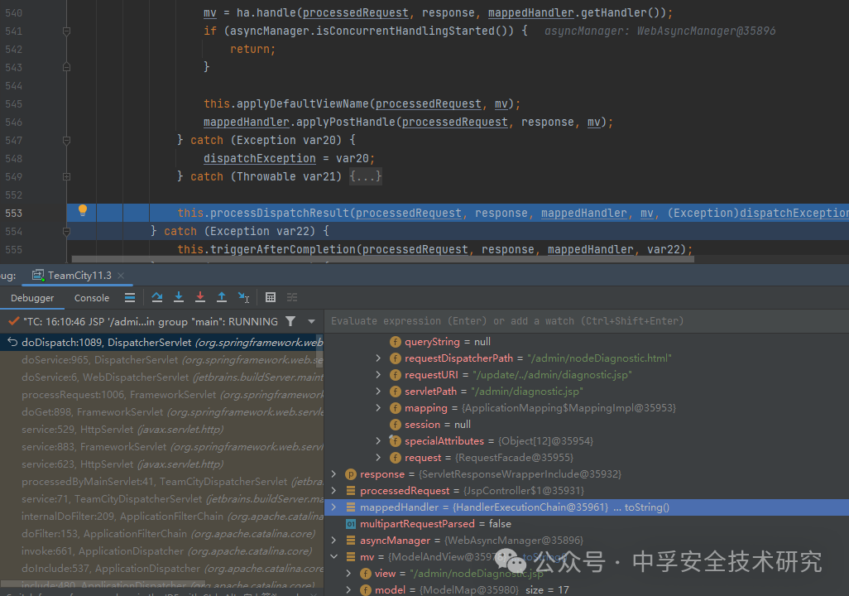849x596 pixels.
Task: Click the Evaluate expression input field
Action: 587,321
